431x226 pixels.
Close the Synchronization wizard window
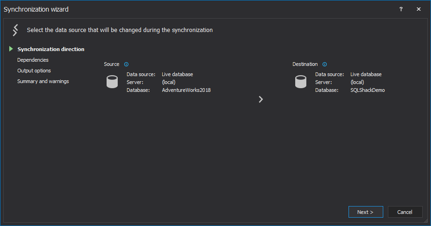pyautogui.click(x=419, y=9)
